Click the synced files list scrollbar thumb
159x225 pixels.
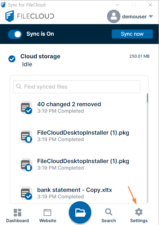pos(147,98)
